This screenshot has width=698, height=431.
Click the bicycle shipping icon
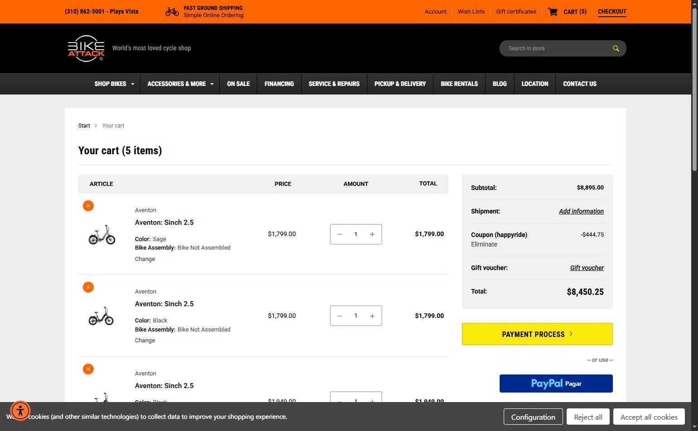[x=172, y=12]
